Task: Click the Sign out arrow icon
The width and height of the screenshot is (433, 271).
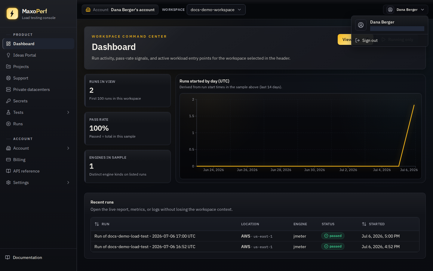Action: [x=358, y=40]
